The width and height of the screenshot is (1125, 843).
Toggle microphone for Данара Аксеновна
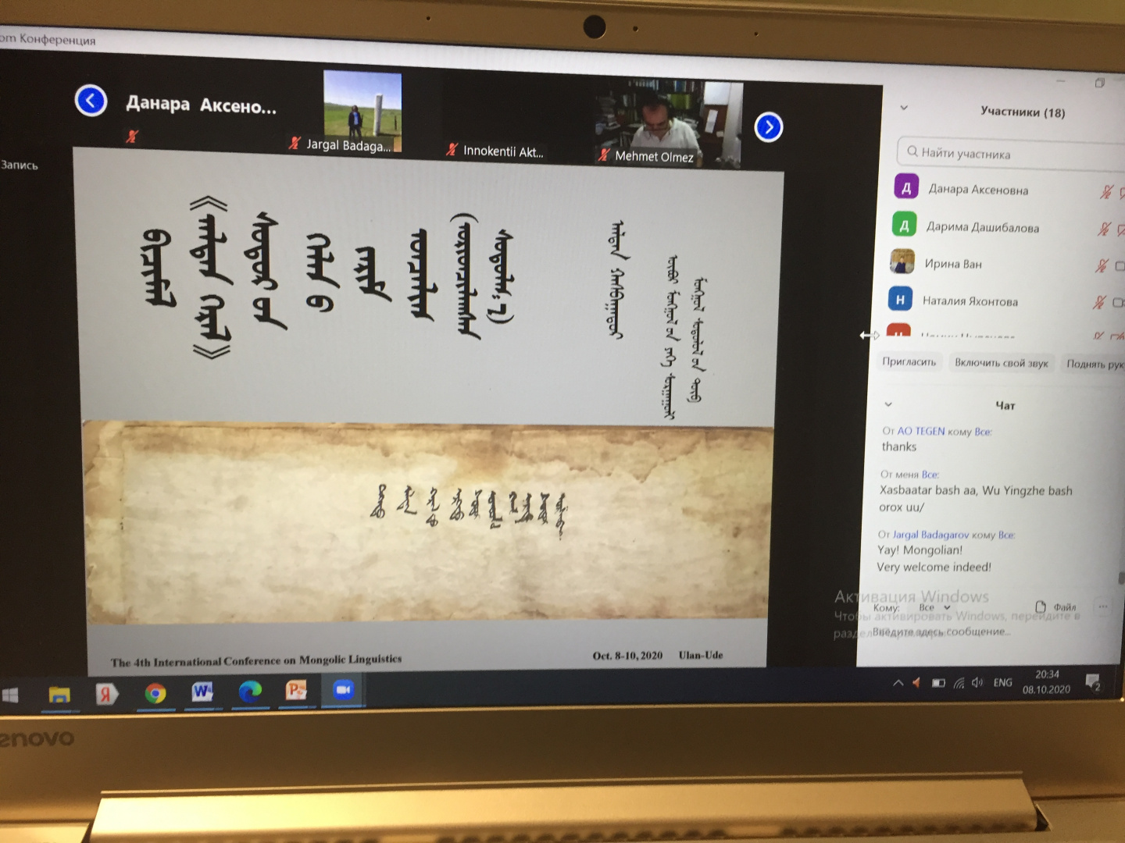pyautogui.click(x=1105, y=192)
